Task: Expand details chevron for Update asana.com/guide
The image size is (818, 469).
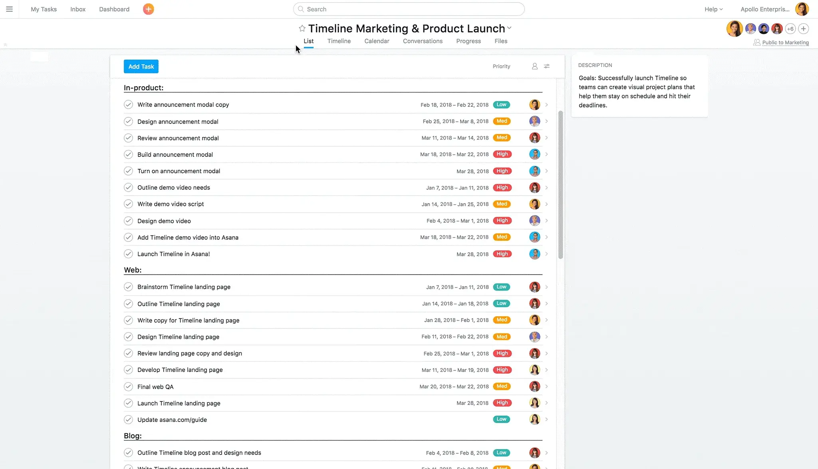Action: 546,419
